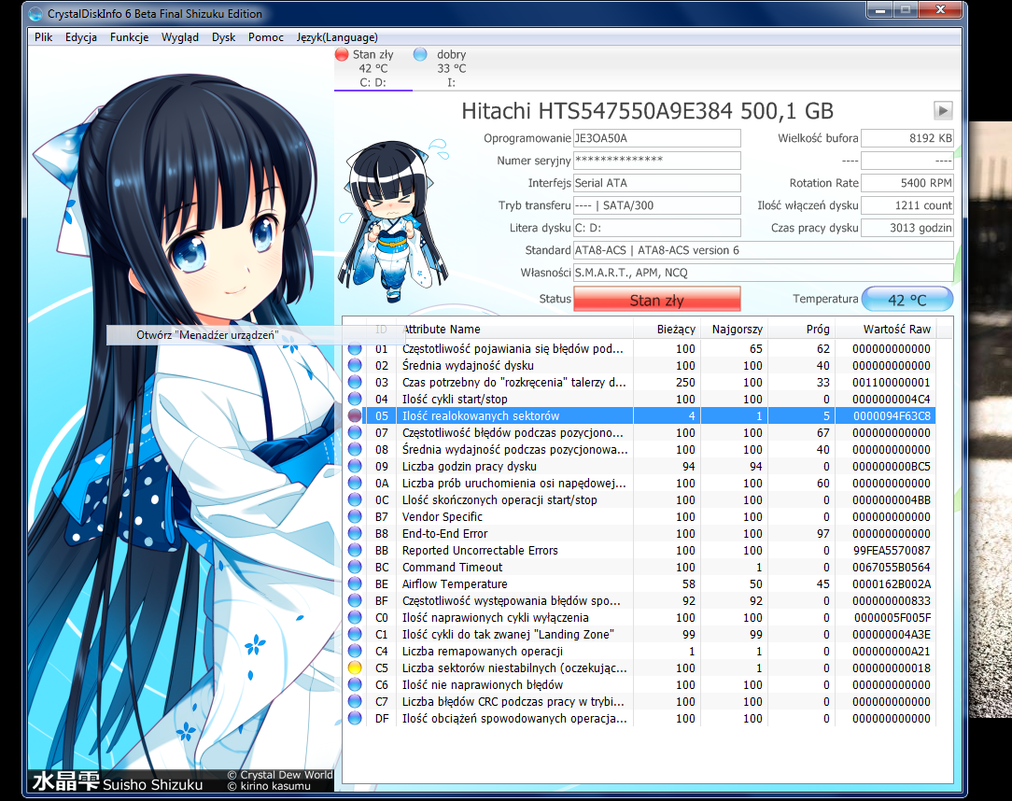Click the status icon for Command Timeout

point(355,567)
